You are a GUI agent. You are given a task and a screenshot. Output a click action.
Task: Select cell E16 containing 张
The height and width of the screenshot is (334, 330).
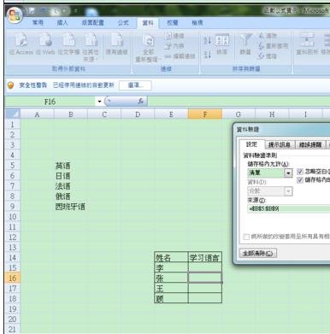tap(171, 278)
